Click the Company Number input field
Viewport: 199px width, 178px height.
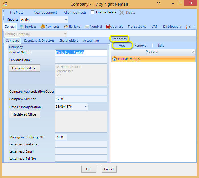pyautogui.click(x=81, y=99)
